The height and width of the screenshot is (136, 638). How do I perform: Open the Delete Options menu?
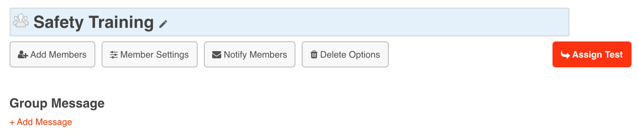tap(345, 54)
